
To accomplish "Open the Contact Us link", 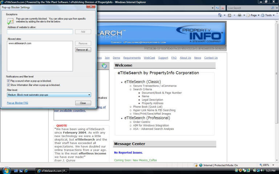I will (211, 58).
